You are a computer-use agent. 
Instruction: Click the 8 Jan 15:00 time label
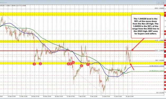click(94, 96)
